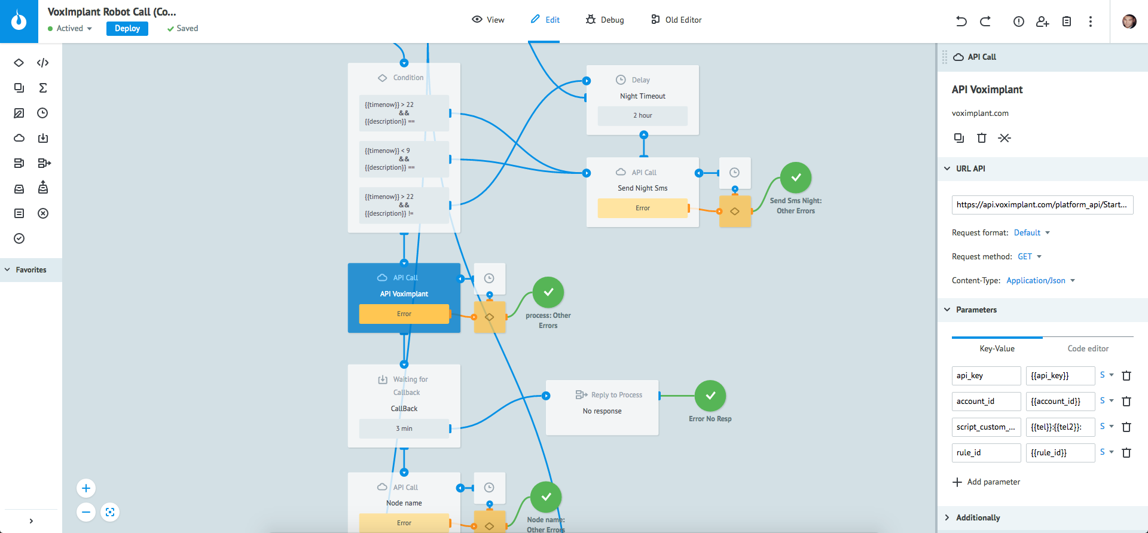Click the trash icon under API Voximplant
Image resolution: width=1148 pixels, height=533 pixels.
click(x=981, y=138)
